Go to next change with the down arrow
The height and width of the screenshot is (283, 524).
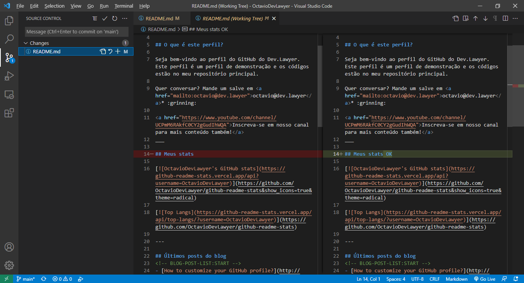tap(484, 18)
